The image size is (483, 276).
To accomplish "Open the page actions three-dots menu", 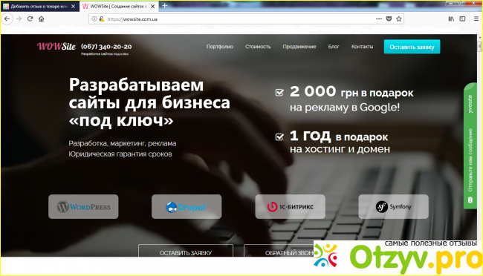I will coord(379,19).
